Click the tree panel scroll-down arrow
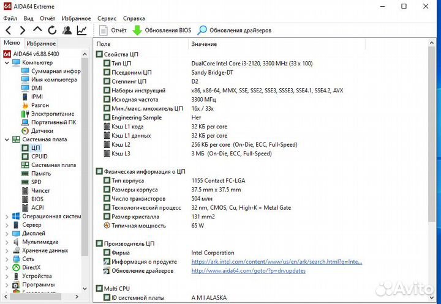Viewport: 441px width, 304px height. click(85, 289)
